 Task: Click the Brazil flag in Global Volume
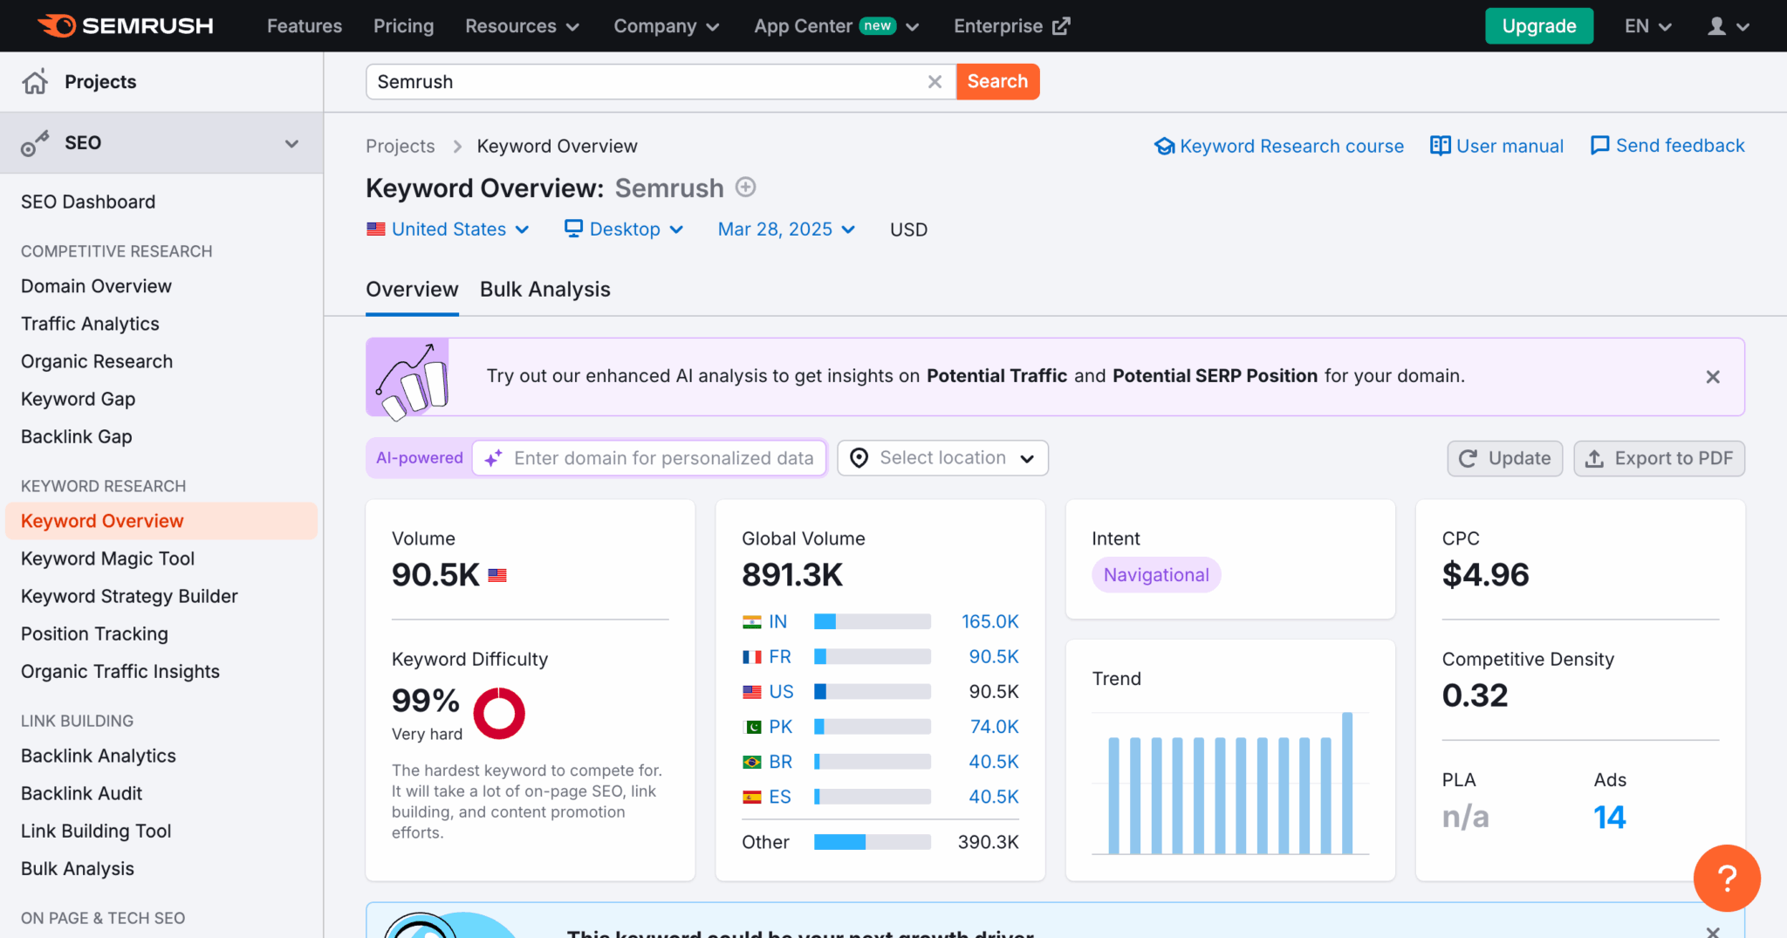[x=751, y=762]
